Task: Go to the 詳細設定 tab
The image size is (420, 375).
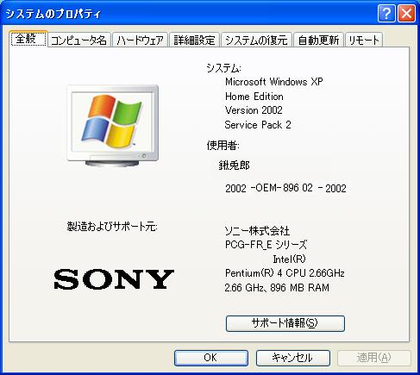Action: coord(195,40)
